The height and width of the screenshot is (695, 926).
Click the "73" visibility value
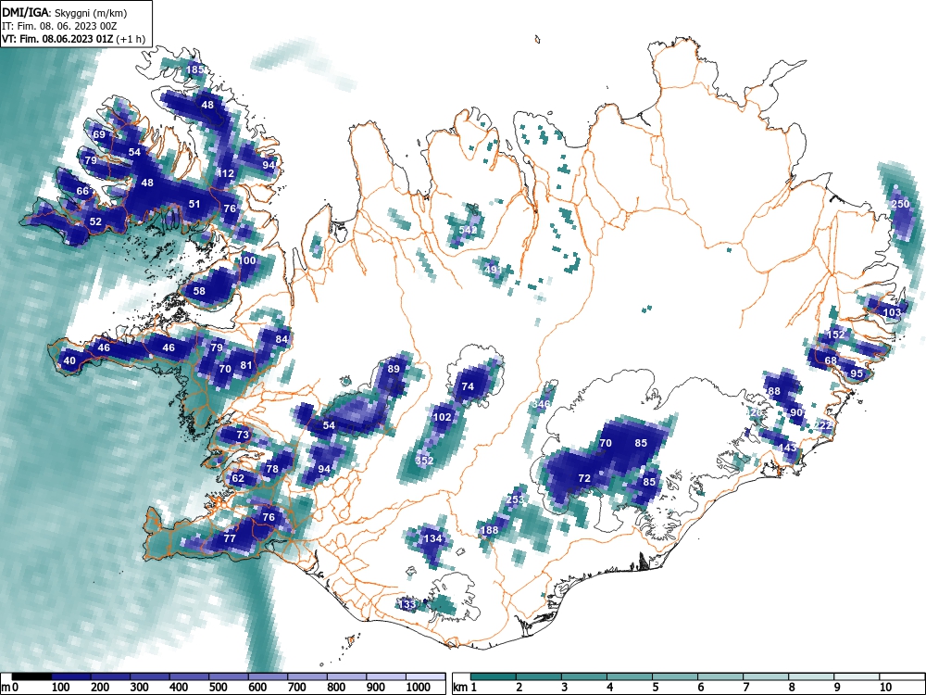[243, 435]
